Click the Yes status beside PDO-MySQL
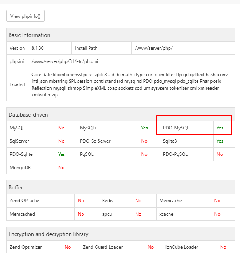Screen dimensions: 240x255 pos(220,127)
